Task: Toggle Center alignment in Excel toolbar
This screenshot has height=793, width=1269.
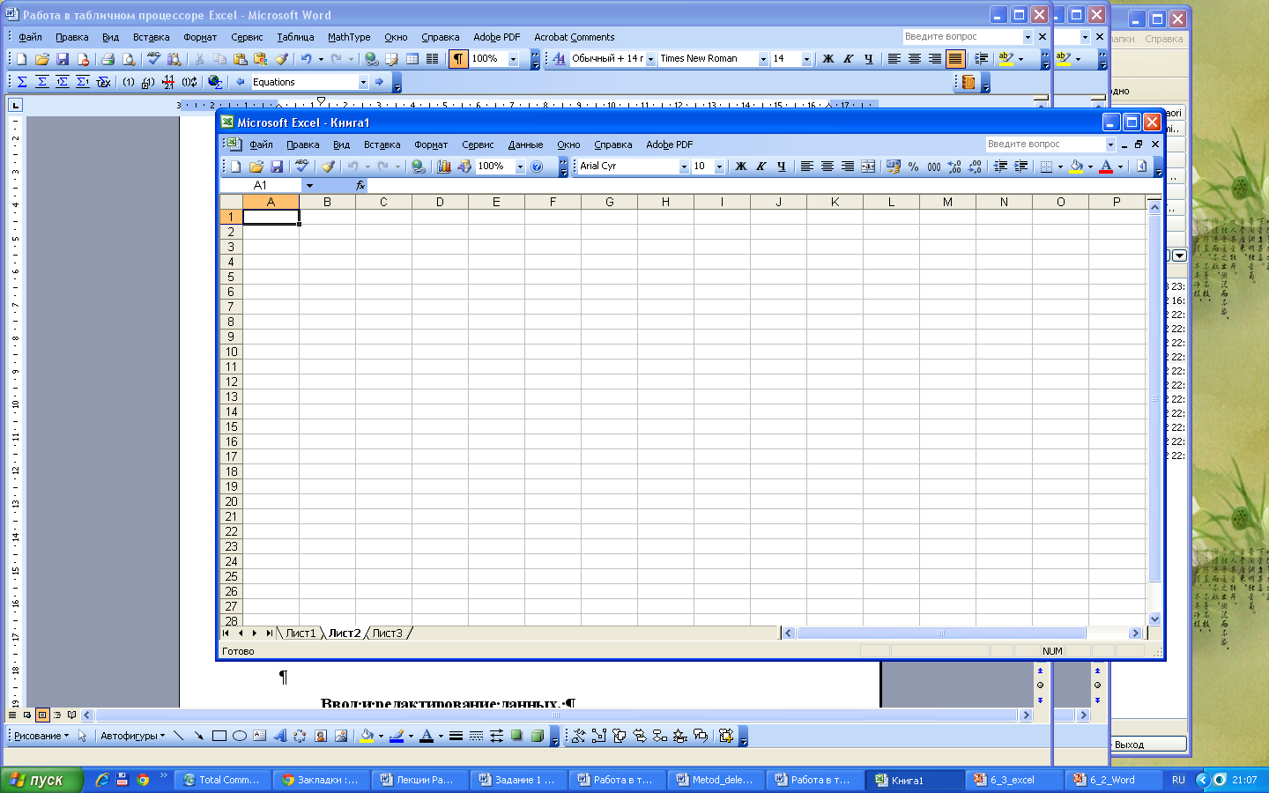Action: pyautogui.click(x=827, y=167)
